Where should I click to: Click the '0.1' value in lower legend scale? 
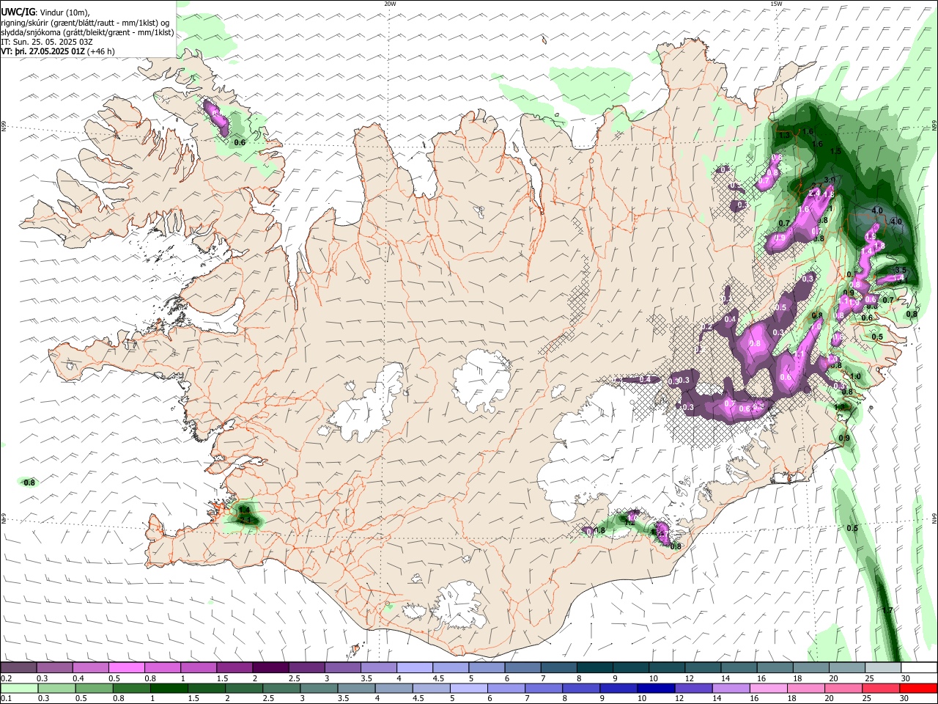pyautogui.click(x=6, y=699)
